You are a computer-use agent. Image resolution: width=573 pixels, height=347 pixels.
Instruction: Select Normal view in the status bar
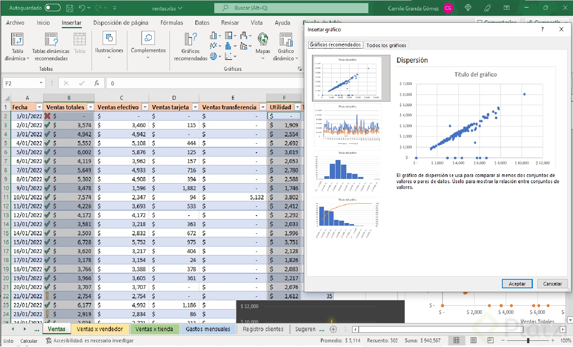pos(457,340)
